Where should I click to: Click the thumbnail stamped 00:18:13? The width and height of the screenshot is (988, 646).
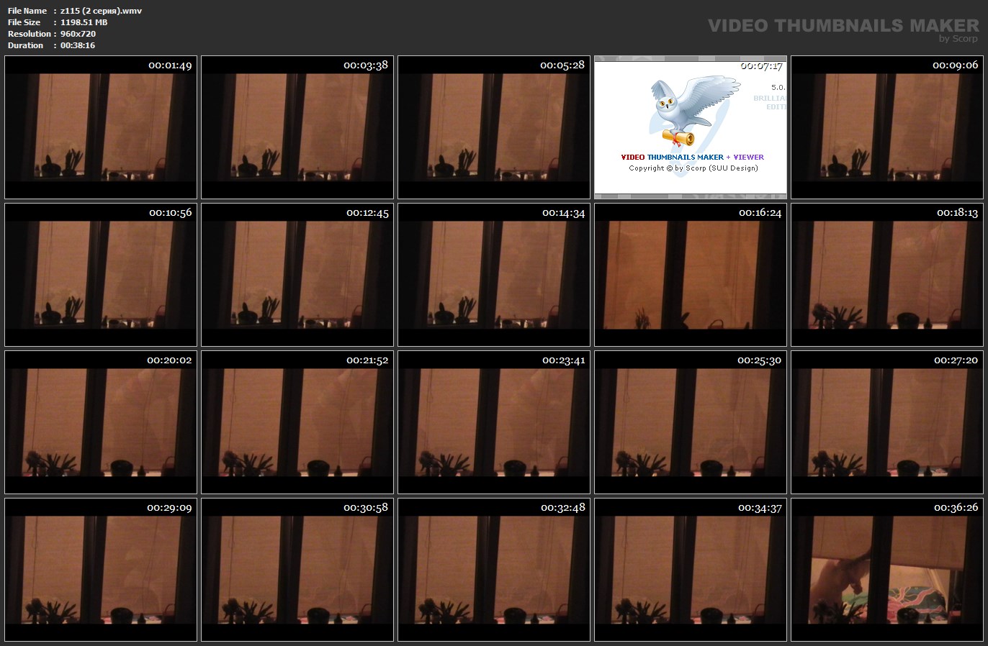point(887,275)
